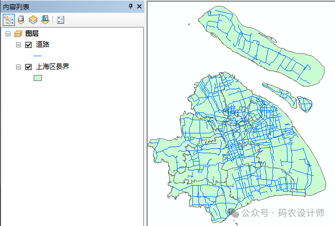Collapse the 图层 data frame tree node
Viewport: 335px width, 226px height.
8,34
